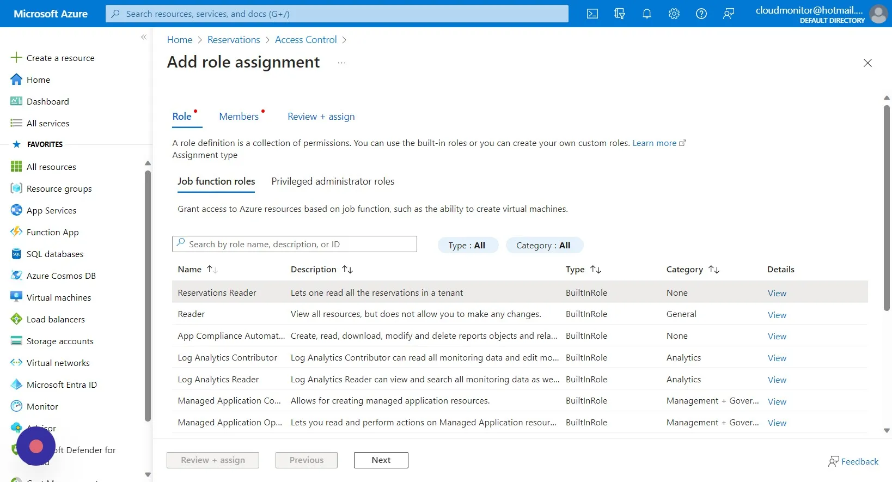Viewport: 892px width, 482px height.
Task: Click the Virtual machines monitor icon
Action: (x=16, y=297)
